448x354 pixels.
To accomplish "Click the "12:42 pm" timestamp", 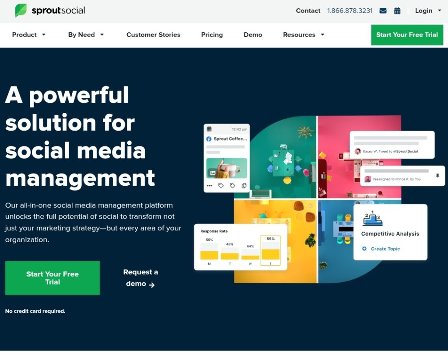I will point(239,129).
